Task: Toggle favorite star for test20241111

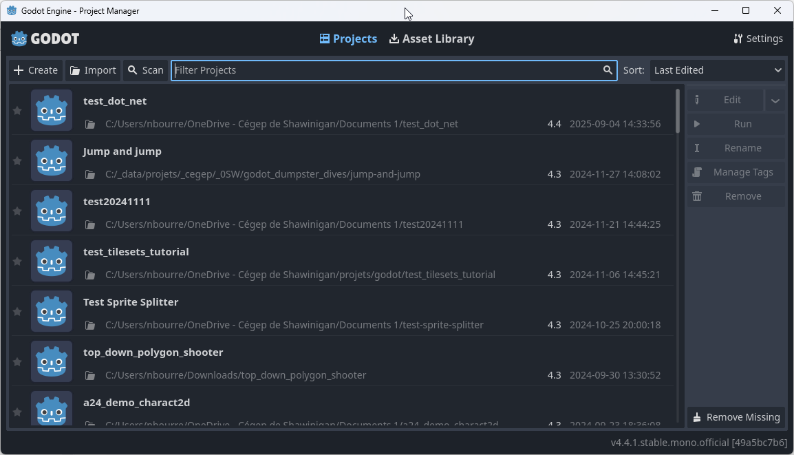Action: click(17, 211)
